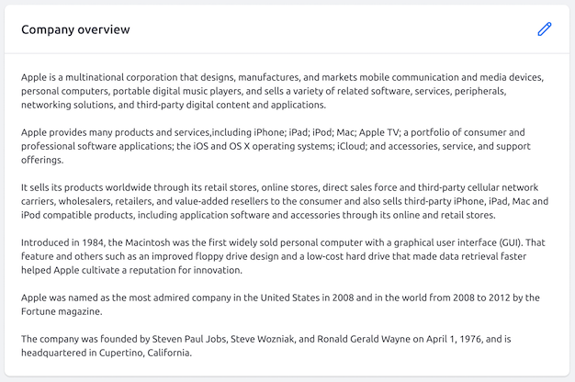Click the words 'networking solutions' in first paragraph

pos(67,105)
